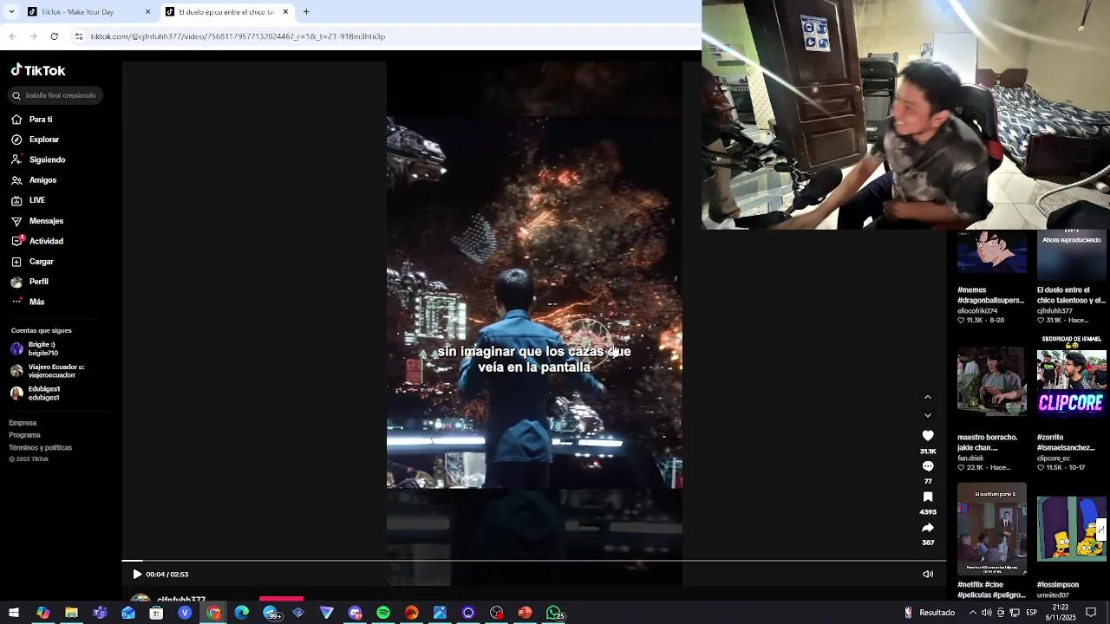Image resolution: width=1110 pixels, height=624 pixels.
Task: Switch the ESP input language
Action: pos(1032,613)
